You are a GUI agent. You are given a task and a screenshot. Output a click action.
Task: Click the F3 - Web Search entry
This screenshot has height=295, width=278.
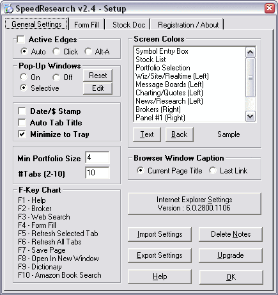(x=44, y=217)
